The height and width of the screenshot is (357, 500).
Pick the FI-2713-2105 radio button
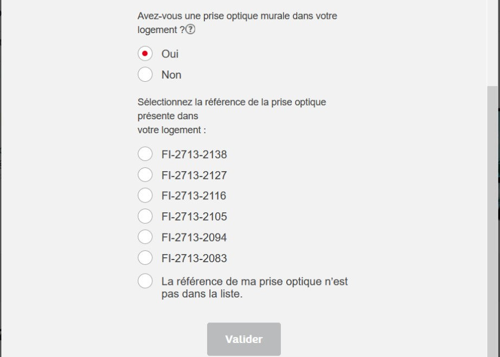pos(145,216)
